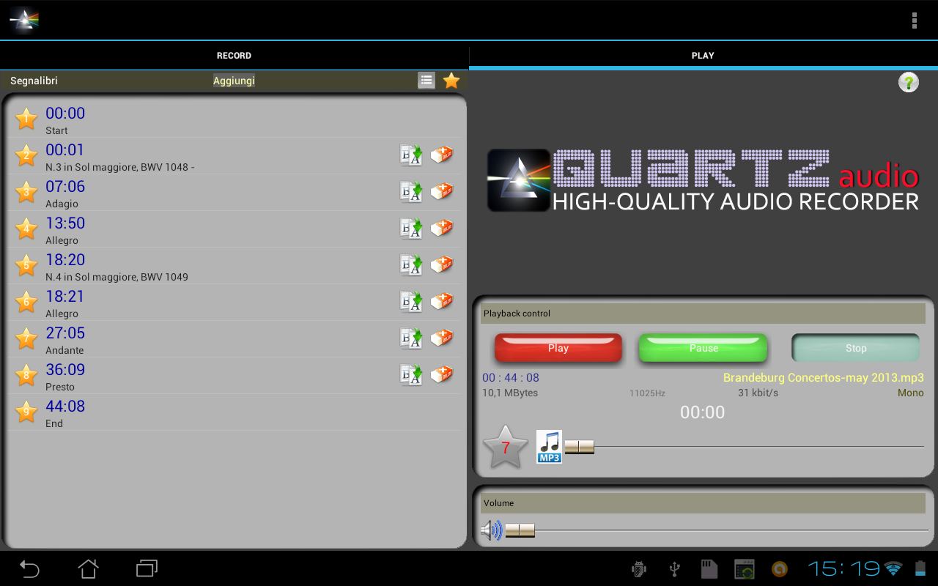Image resolution: width=938 pixels, height=586 pixels.
Task: Click the file name 'Brandeburg Concertos-may 2013.mp3'
Action: point(824,378)
